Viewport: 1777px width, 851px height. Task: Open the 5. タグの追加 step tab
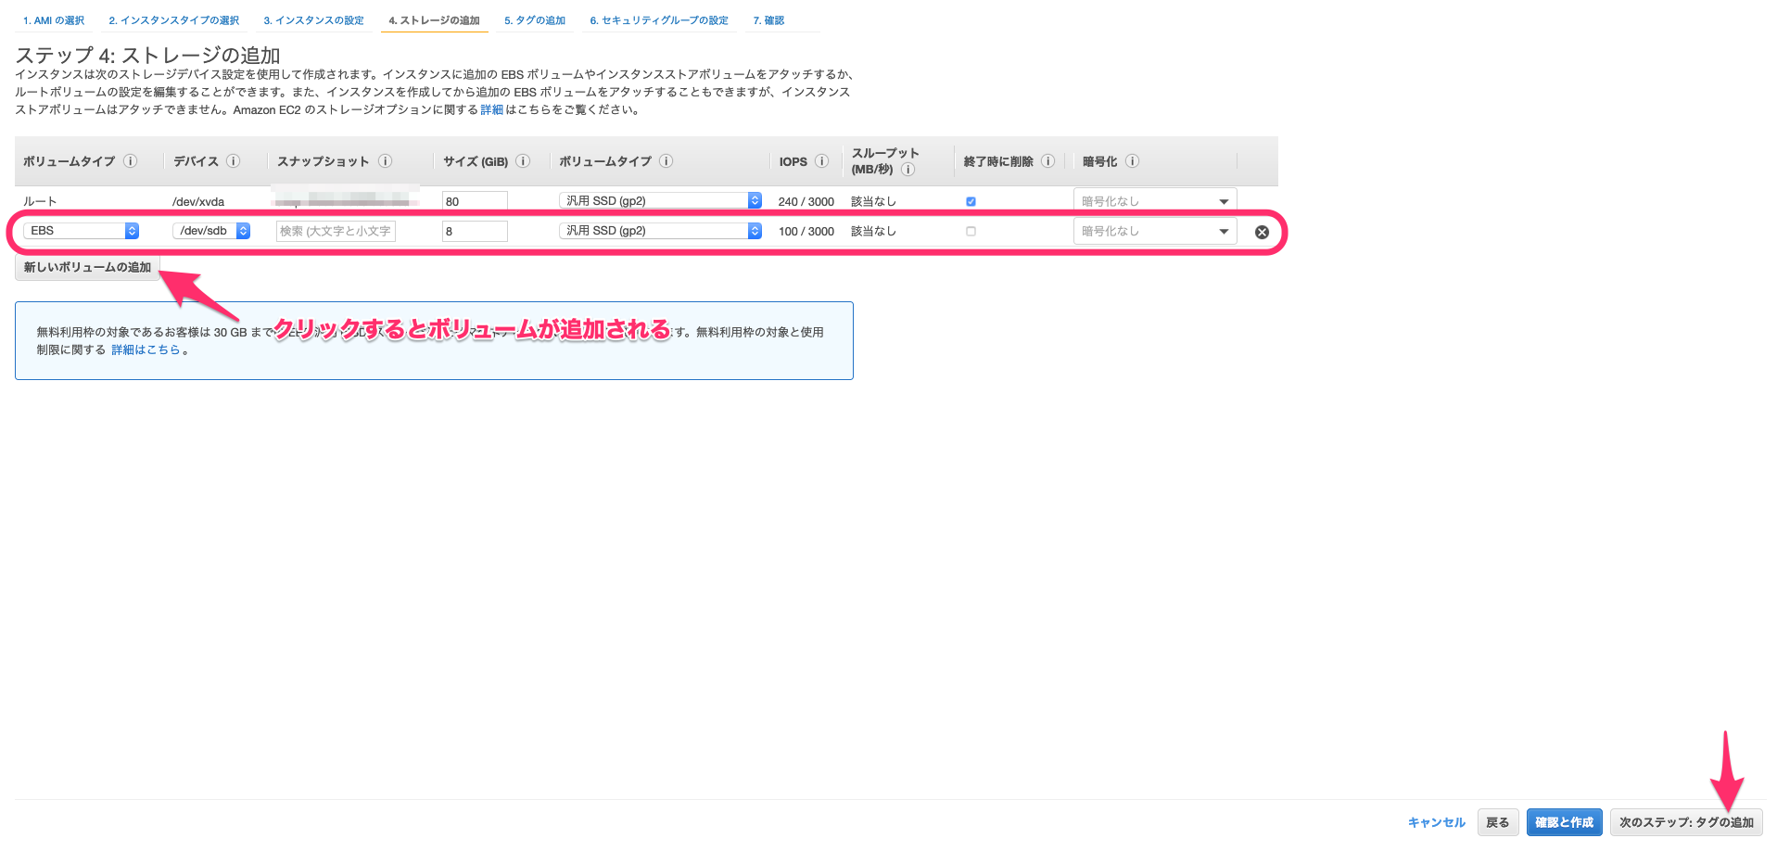534,19
